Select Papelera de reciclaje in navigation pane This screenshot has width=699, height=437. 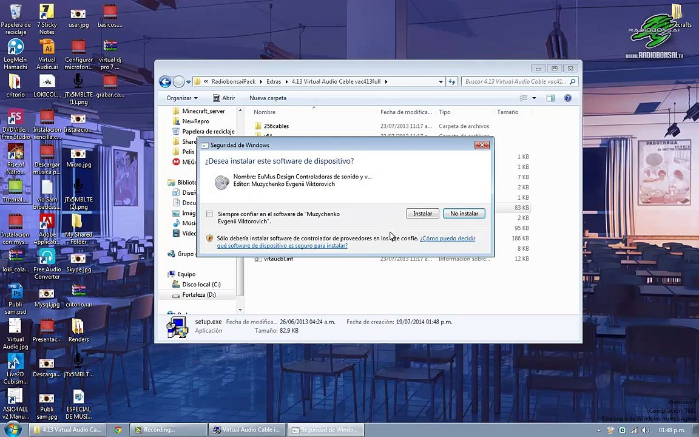(208, 132)
